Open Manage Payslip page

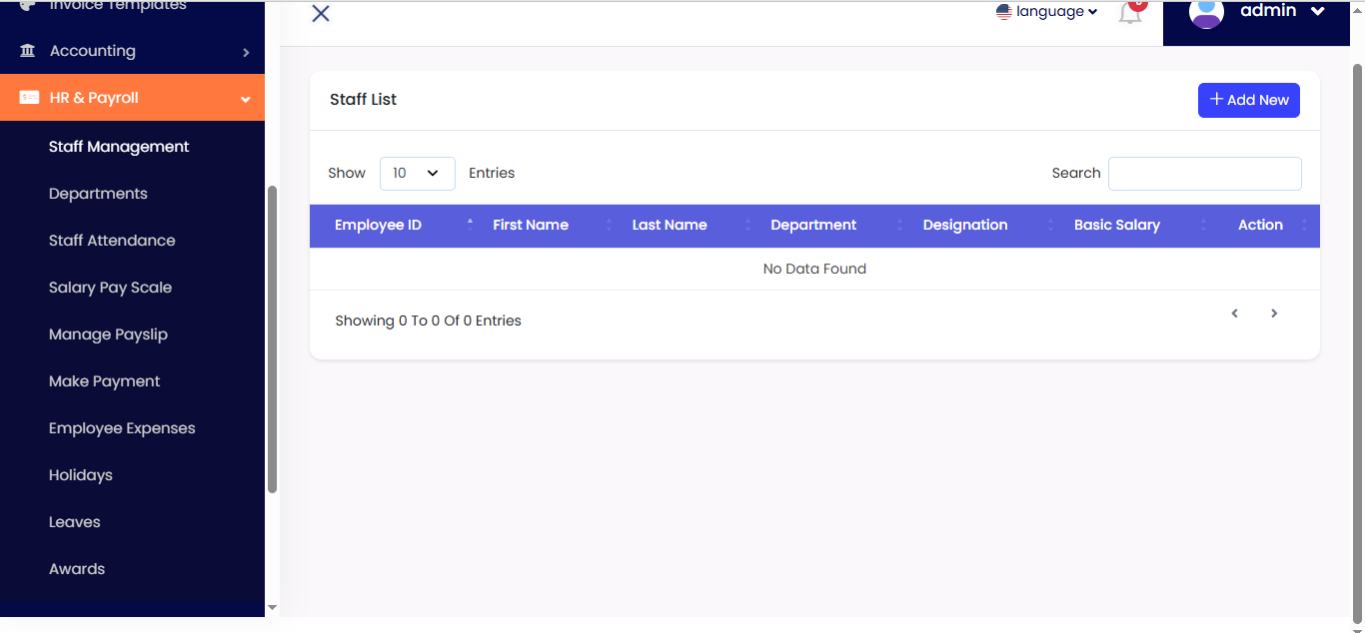pyautogui.click(x=108, y=334)
